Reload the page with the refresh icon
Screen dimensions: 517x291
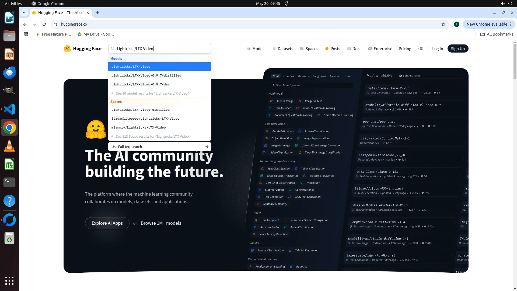coord(44,24)
